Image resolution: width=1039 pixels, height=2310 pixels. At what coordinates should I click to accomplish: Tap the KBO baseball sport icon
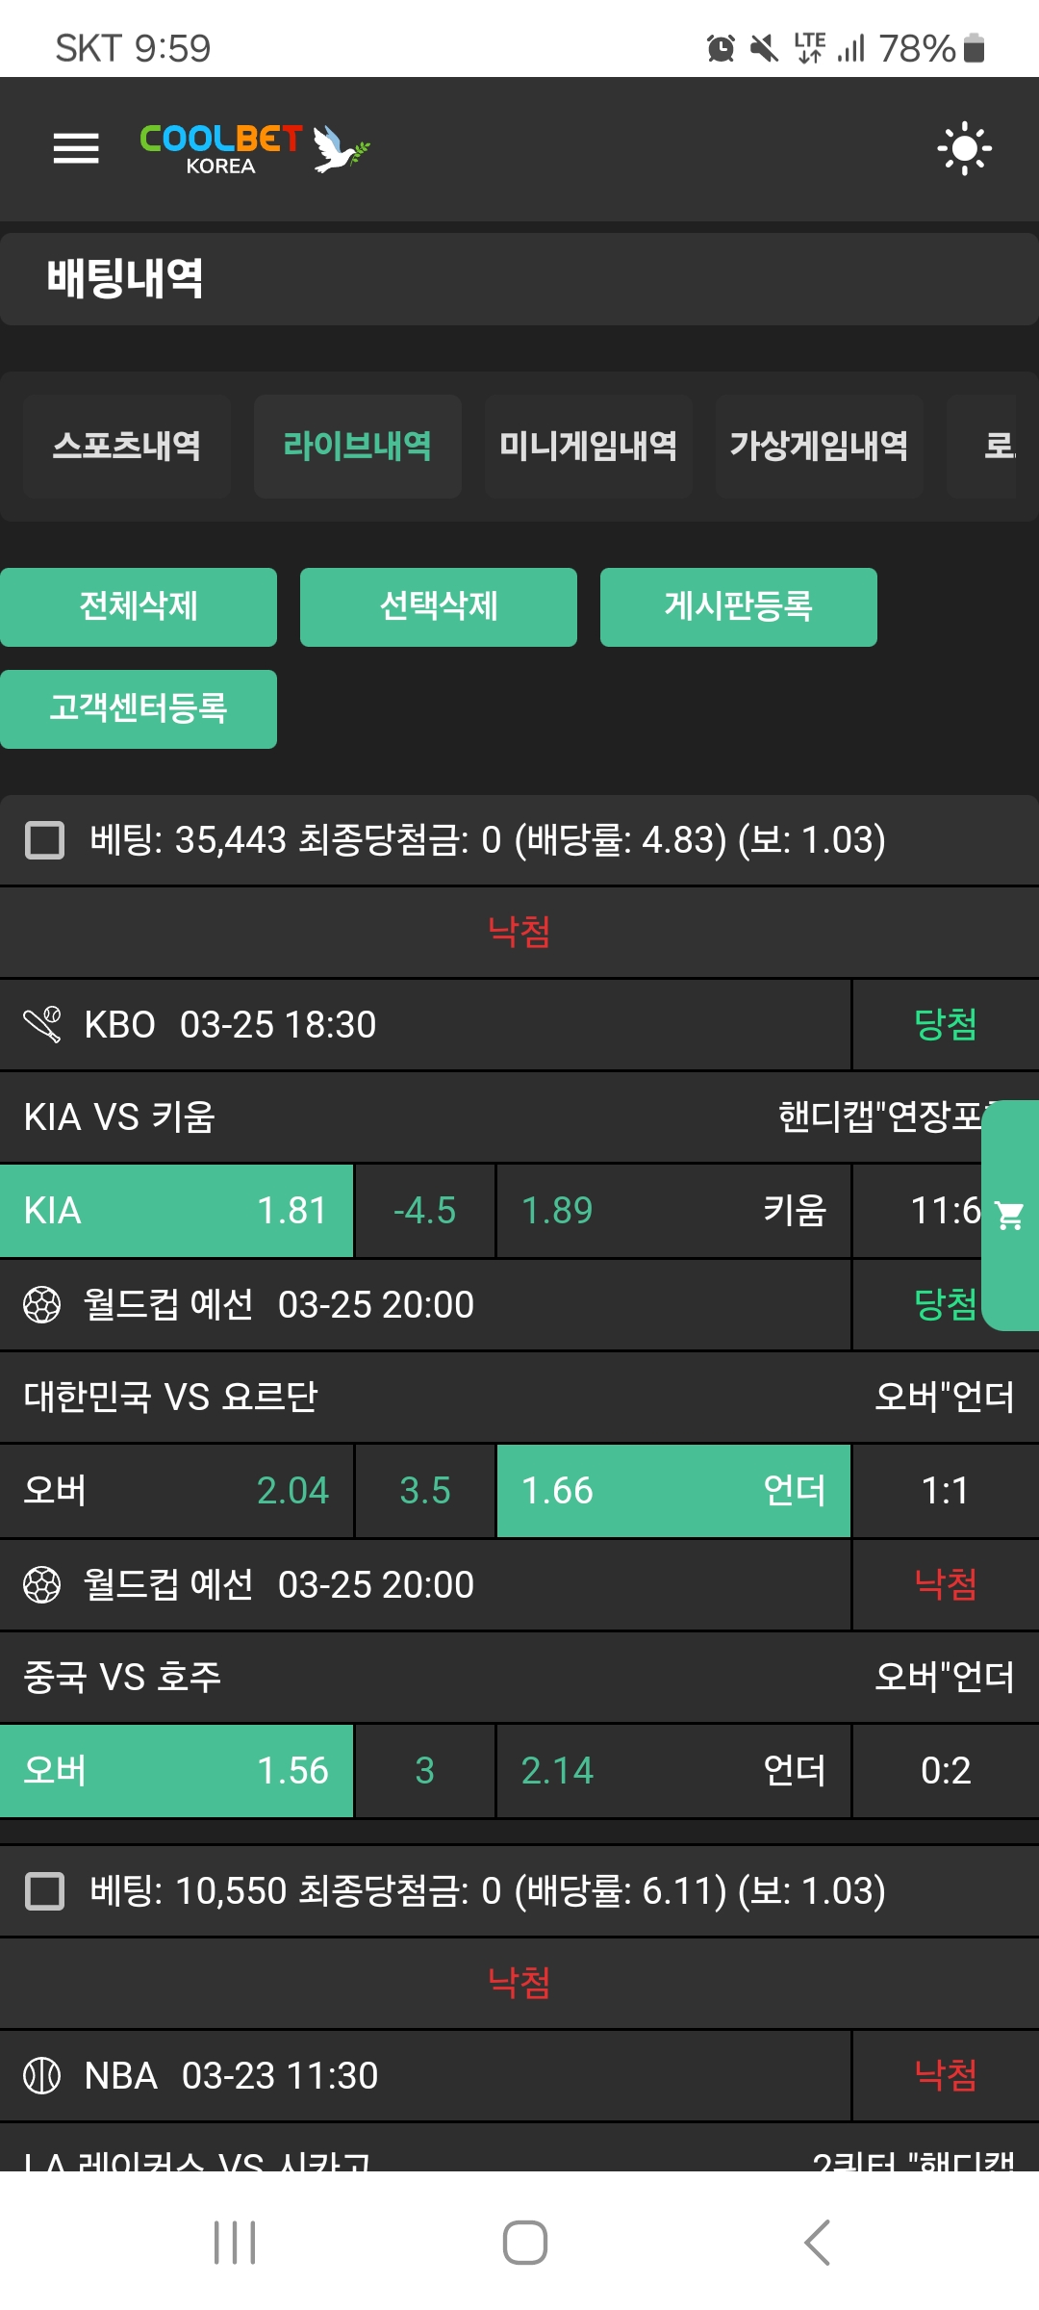tap(42, 1025)
